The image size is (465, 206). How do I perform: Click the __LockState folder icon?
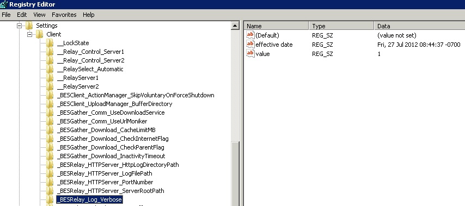(x=50, y=43)
